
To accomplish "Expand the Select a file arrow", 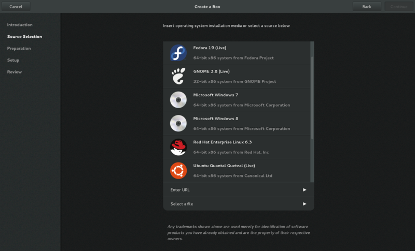I will coord(305,204).
